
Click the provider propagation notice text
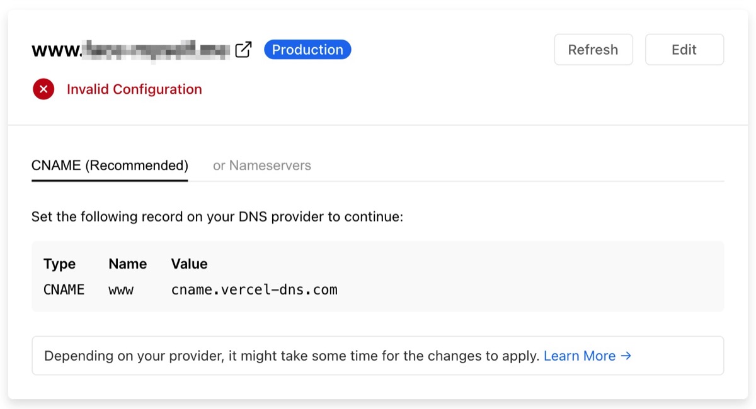click(291, 356)
